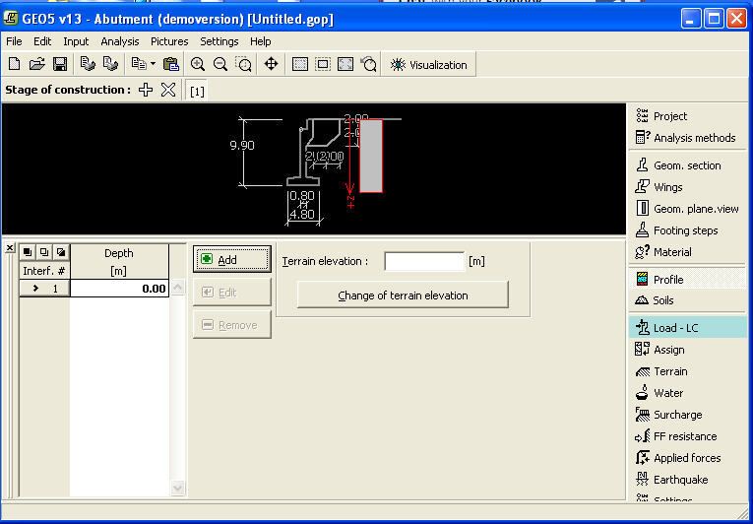Open Applied forces in the sidebar
The width and height of the screenshot is (753, 524).
click(688, 458)
